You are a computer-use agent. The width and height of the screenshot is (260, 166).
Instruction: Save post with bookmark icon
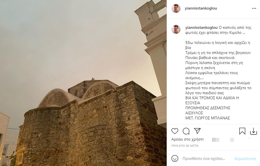tap(242, 131)
